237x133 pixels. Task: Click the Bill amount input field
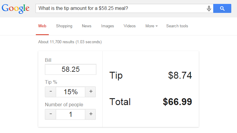pyautogui.click(x=70, y=69)
